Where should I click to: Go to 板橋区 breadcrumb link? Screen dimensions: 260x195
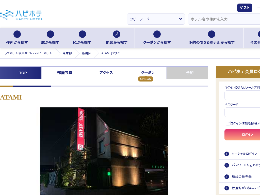tap(86, 53)
